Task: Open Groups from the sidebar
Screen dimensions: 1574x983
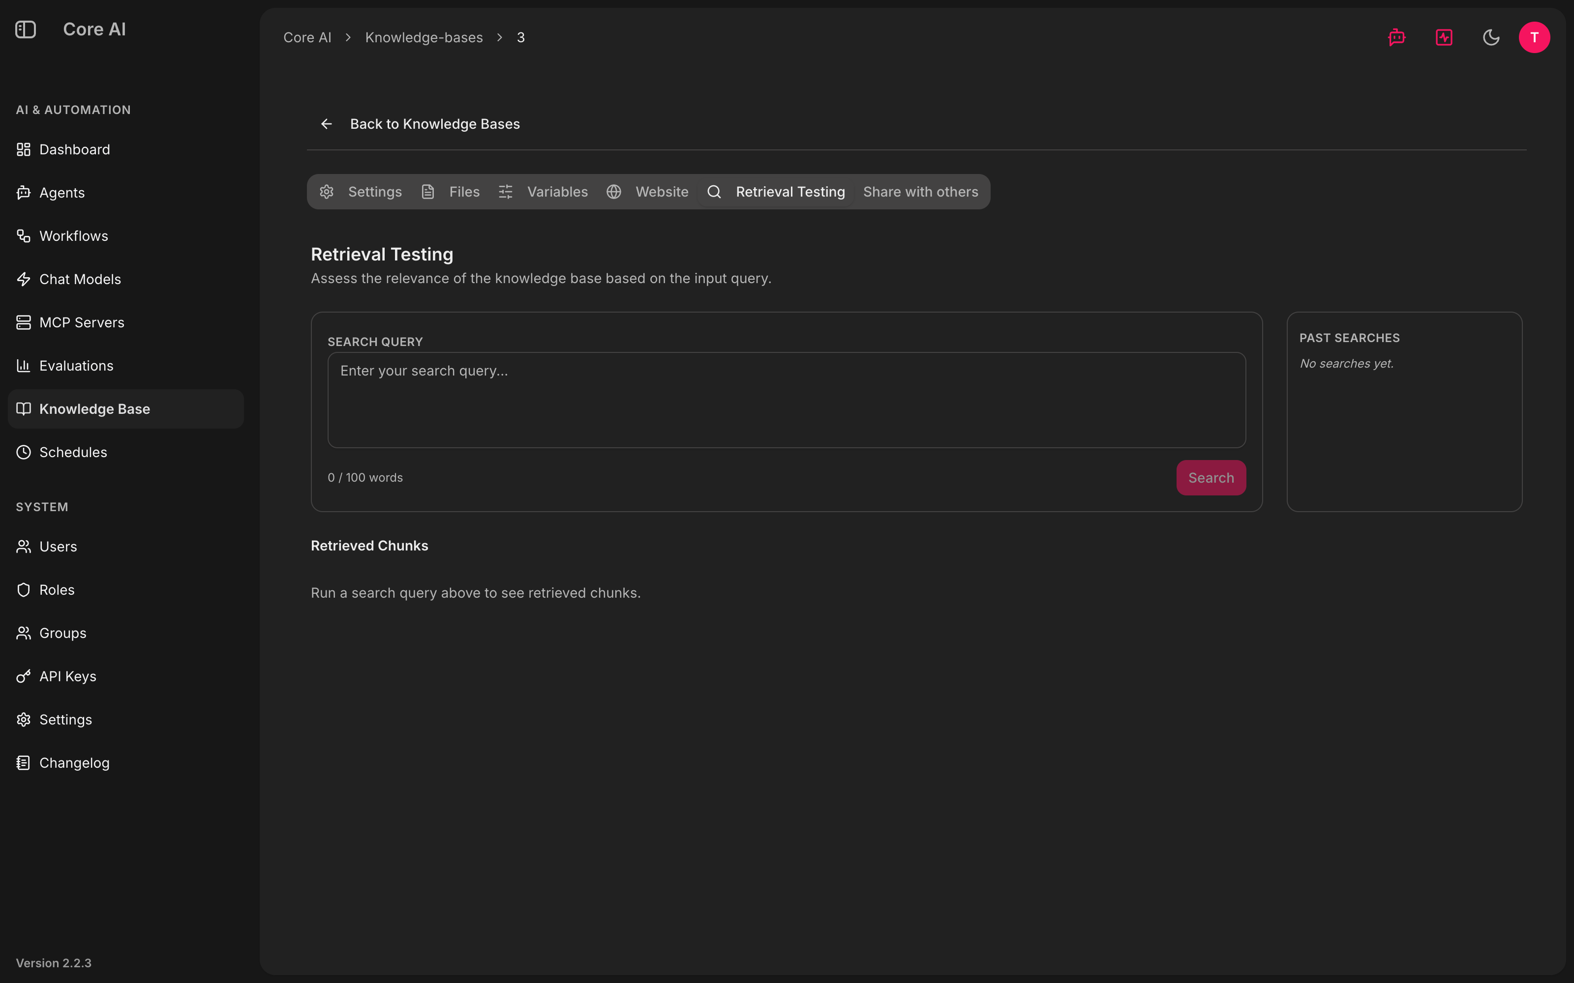Action: coord(125,633)
